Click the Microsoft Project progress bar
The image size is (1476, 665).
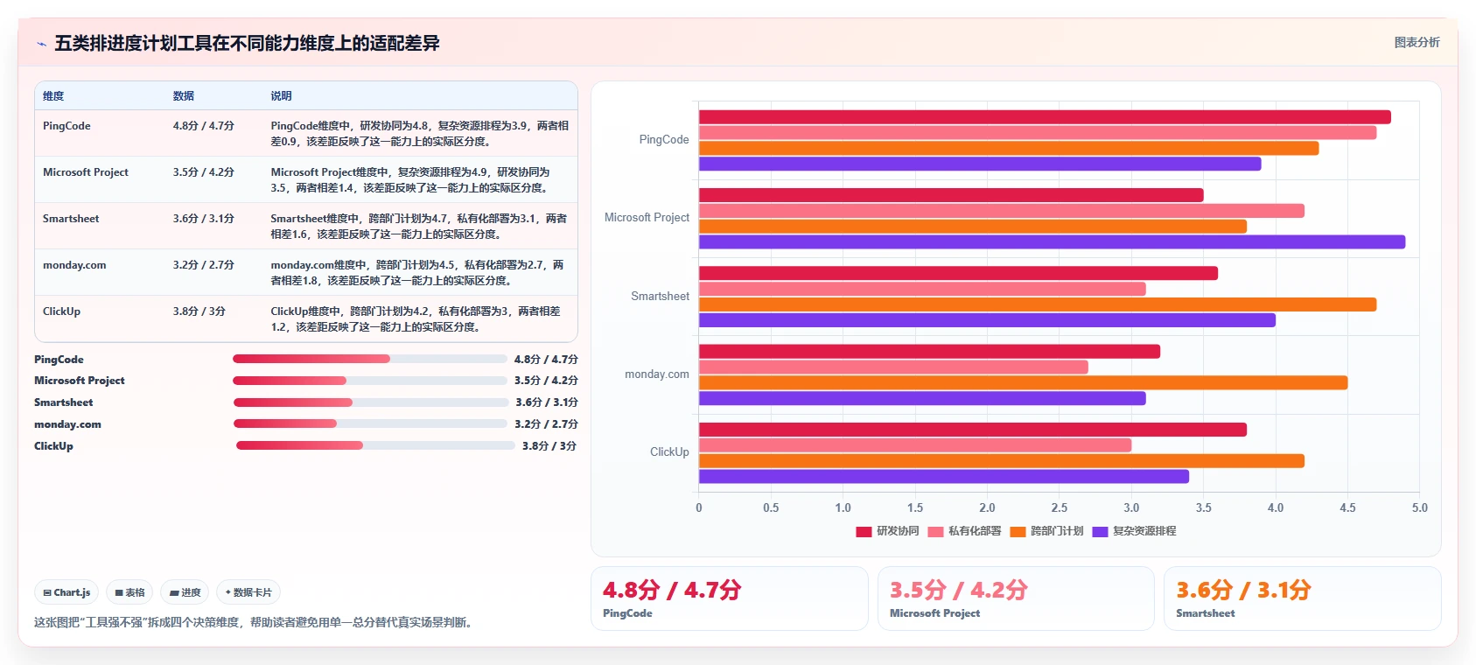[369, 381]
